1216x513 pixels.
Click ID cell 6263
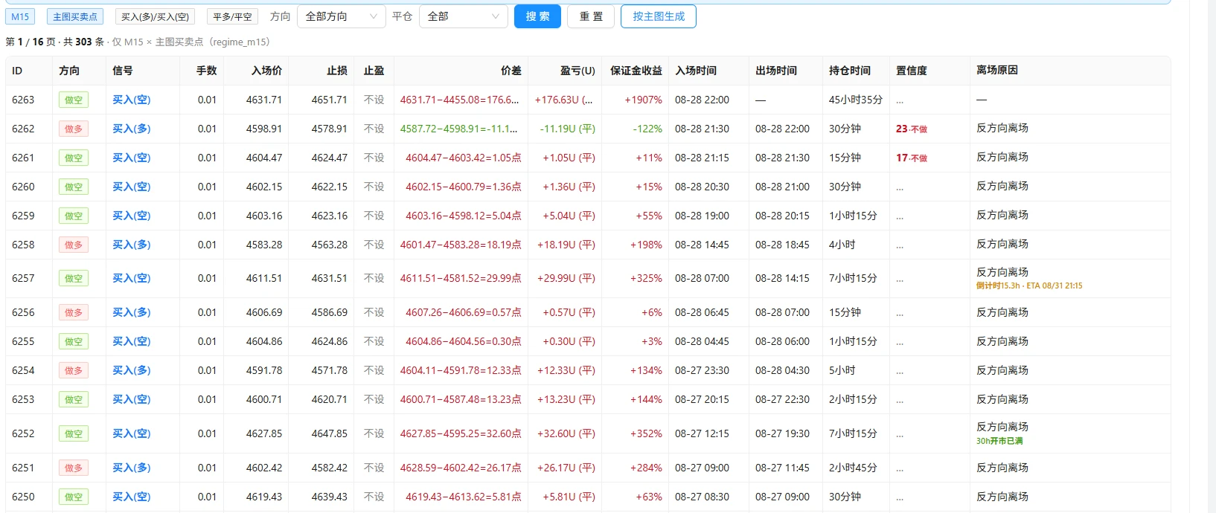coord(23,100)
